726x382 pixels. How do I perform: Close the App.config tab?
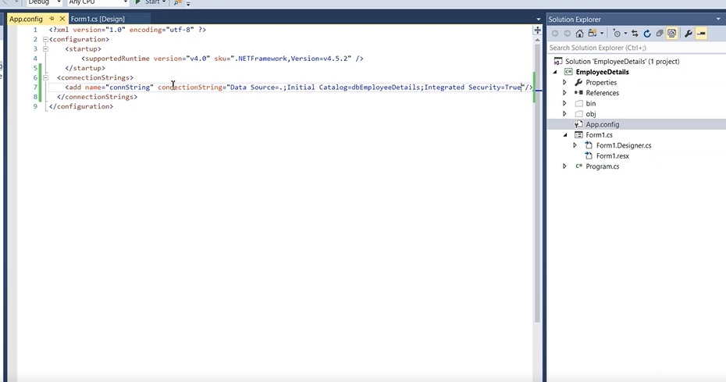click(62, 19)
